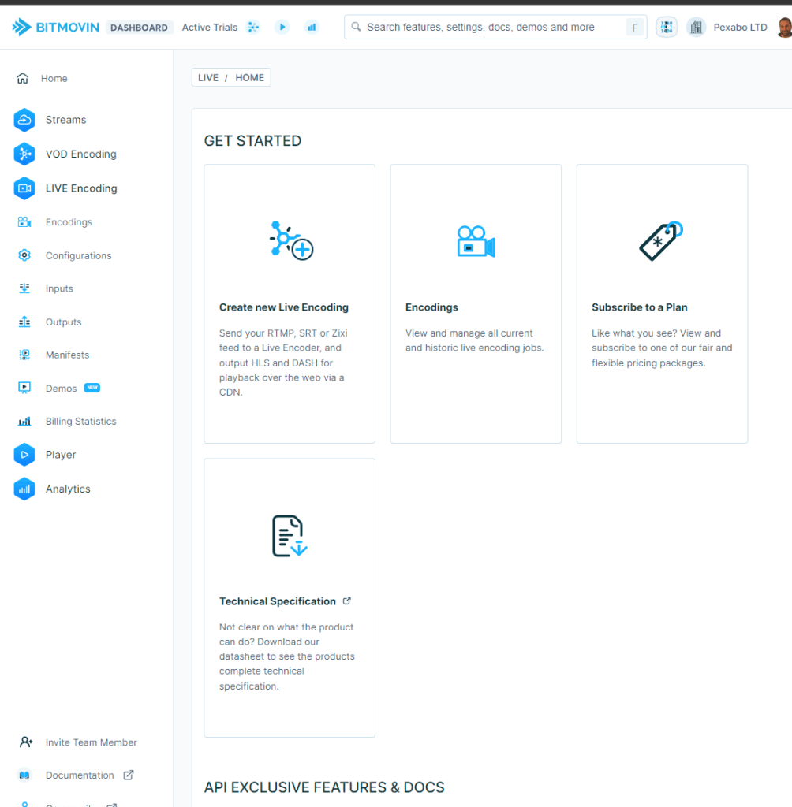Click the magnifier search icon
792x807 pixels.
(x=356, y=26)
